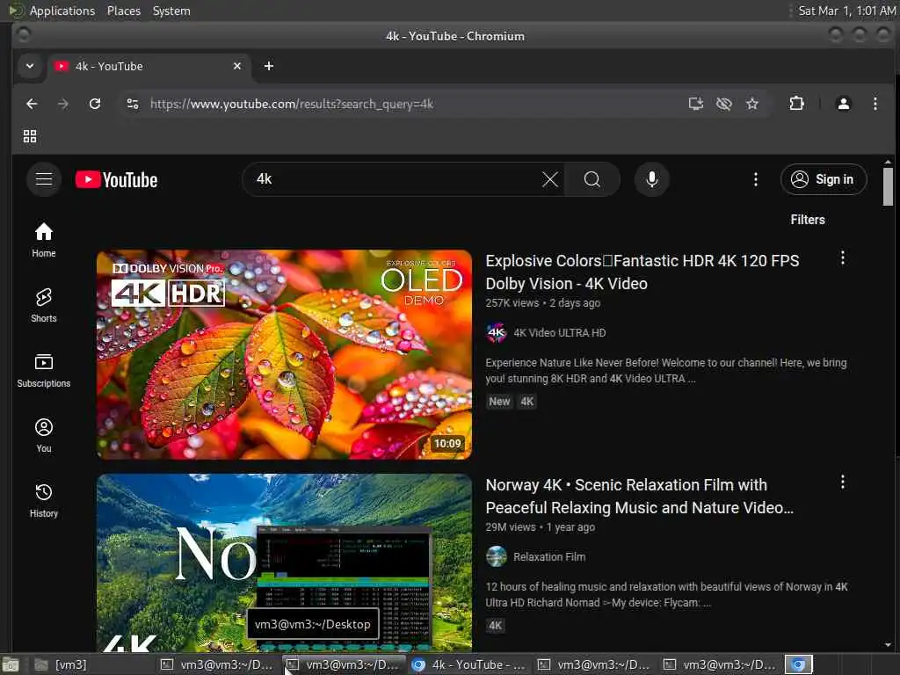Click the crossed-eye tracking protection icon
This screenshot has width=900, height=675.
[x=724, y=104]
